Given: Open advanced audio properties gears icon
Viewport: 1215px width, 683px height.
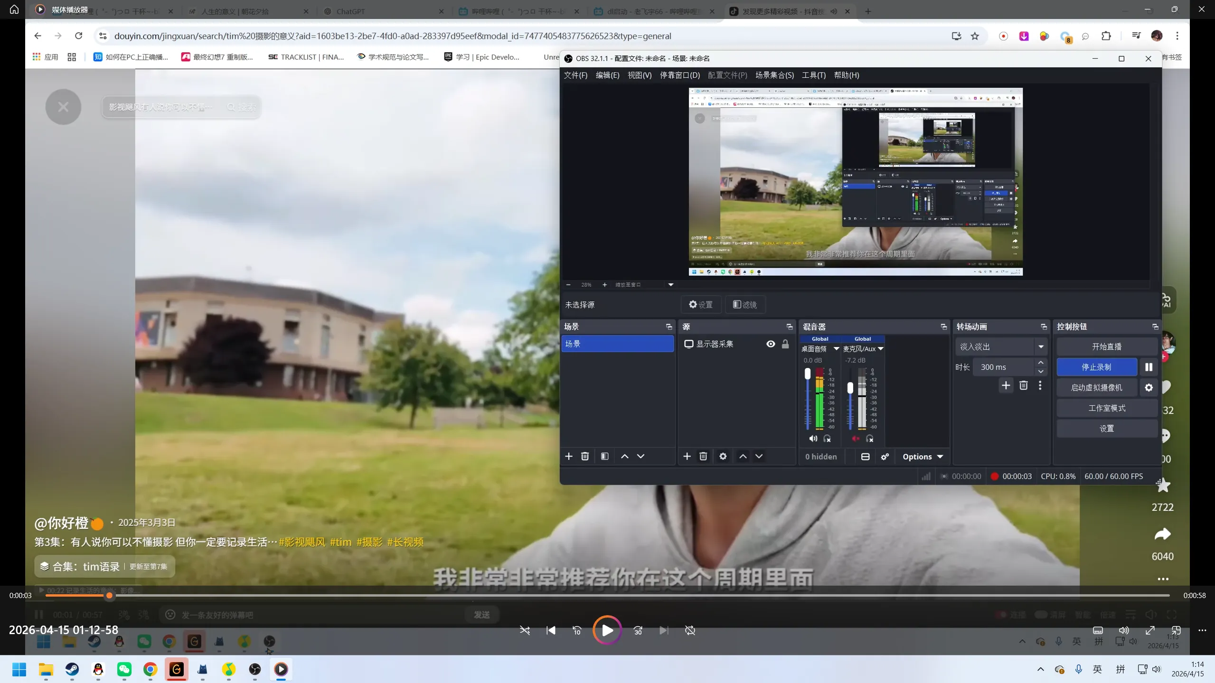Looking at the screenshot, I should pos(885,457).
